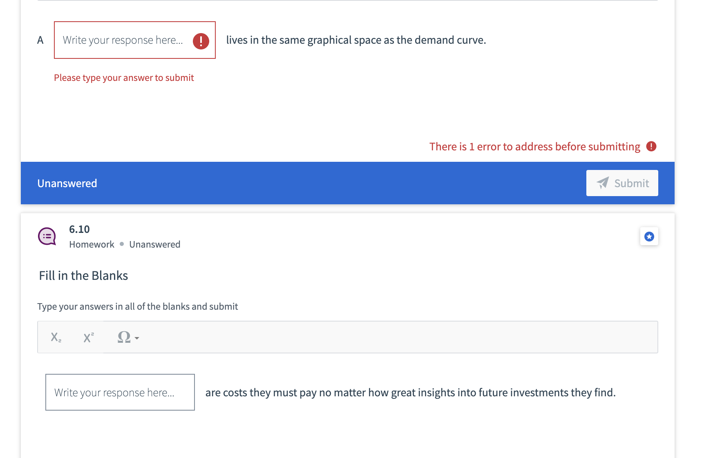
Task: Apply superscript formatting in the toolbar
Action: [88, 337]
